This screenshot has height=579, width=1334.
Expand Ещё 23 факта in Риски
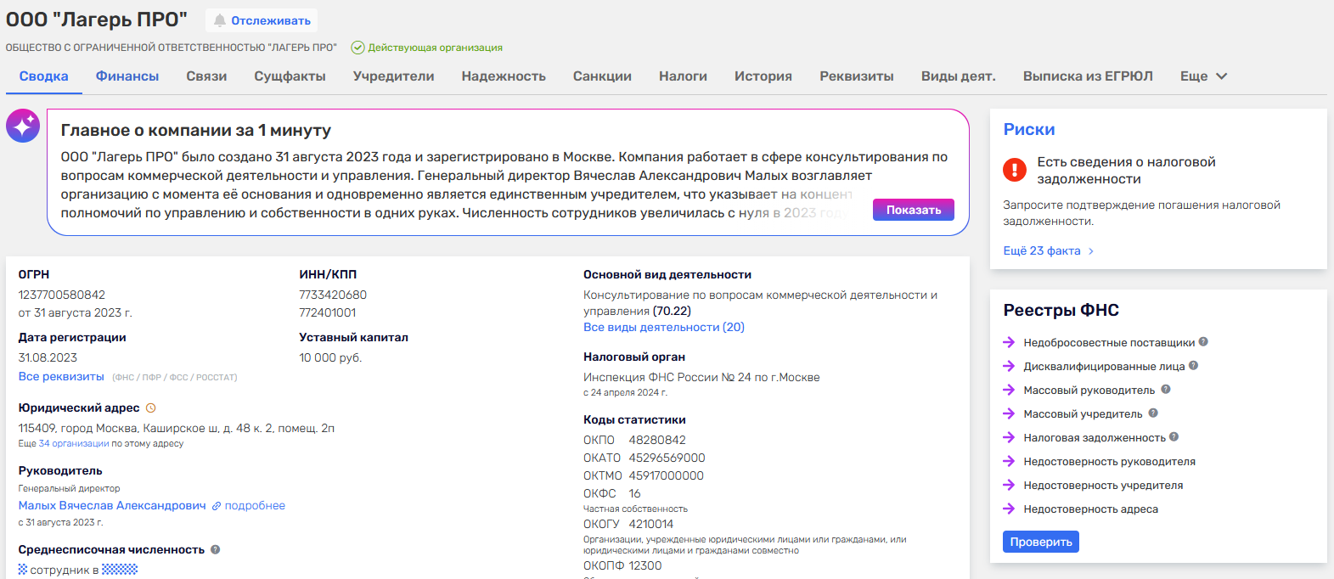pyautogui.click(x=1048, y=251)
